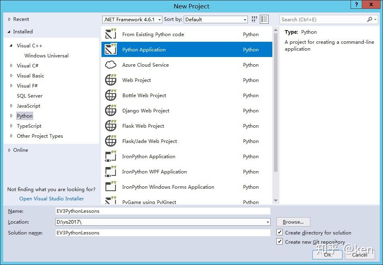This screenshot has height=265, width=383.
Task: Select "IronPython WPF Application" template name
Action: pyautogui.click(x=154, y=171)
